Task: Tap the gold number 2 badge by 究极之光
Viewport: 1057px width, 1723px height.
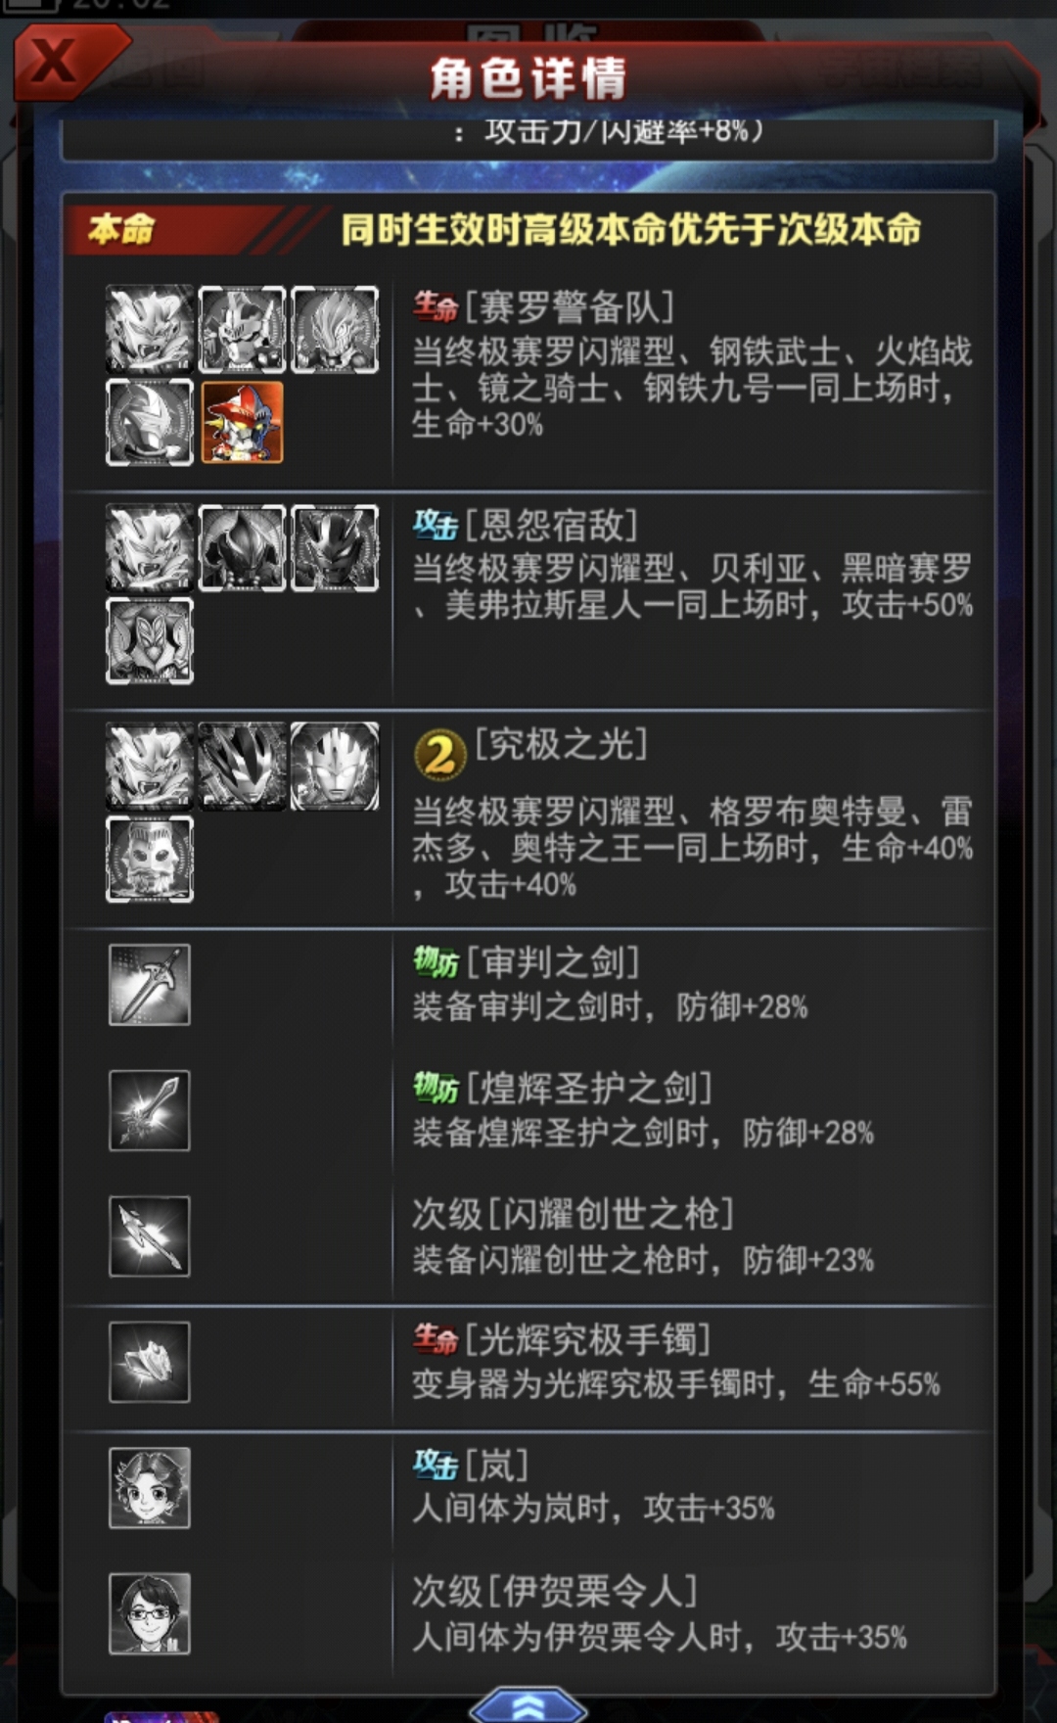Action: 440,755
